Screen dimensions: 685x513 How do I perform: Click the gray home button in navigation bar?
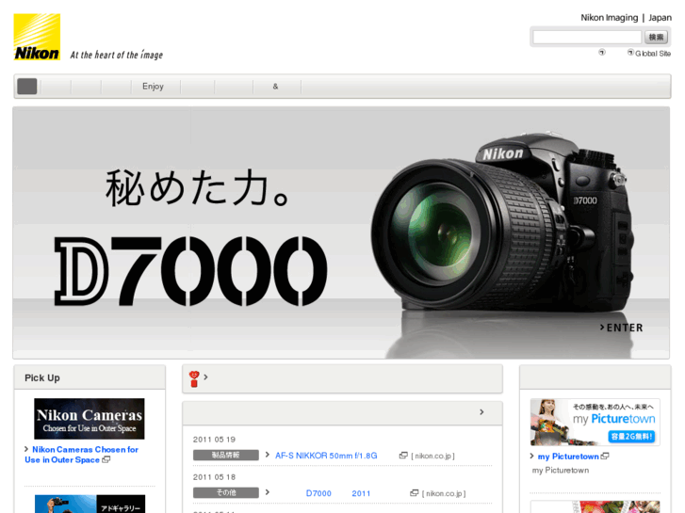pyautogui.click(x=27, y=86)
